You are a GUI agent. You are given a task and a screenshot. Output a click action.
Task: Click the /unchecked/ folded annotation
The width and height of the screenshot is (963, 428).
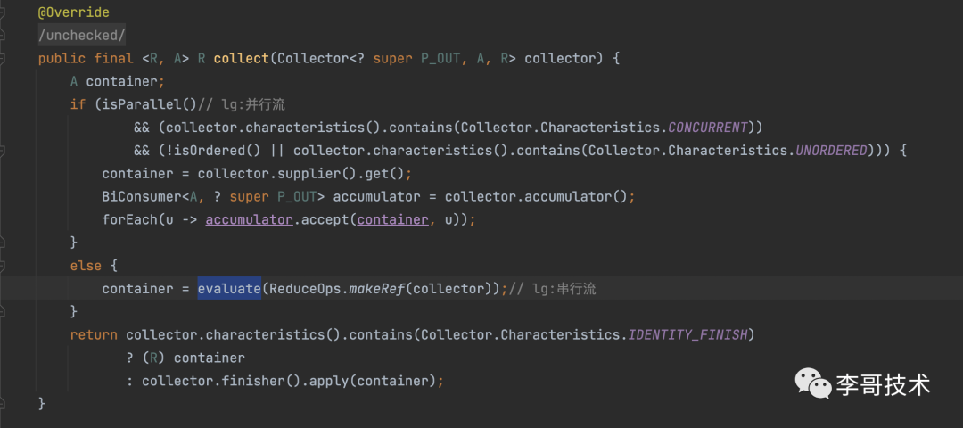(82, 35)
